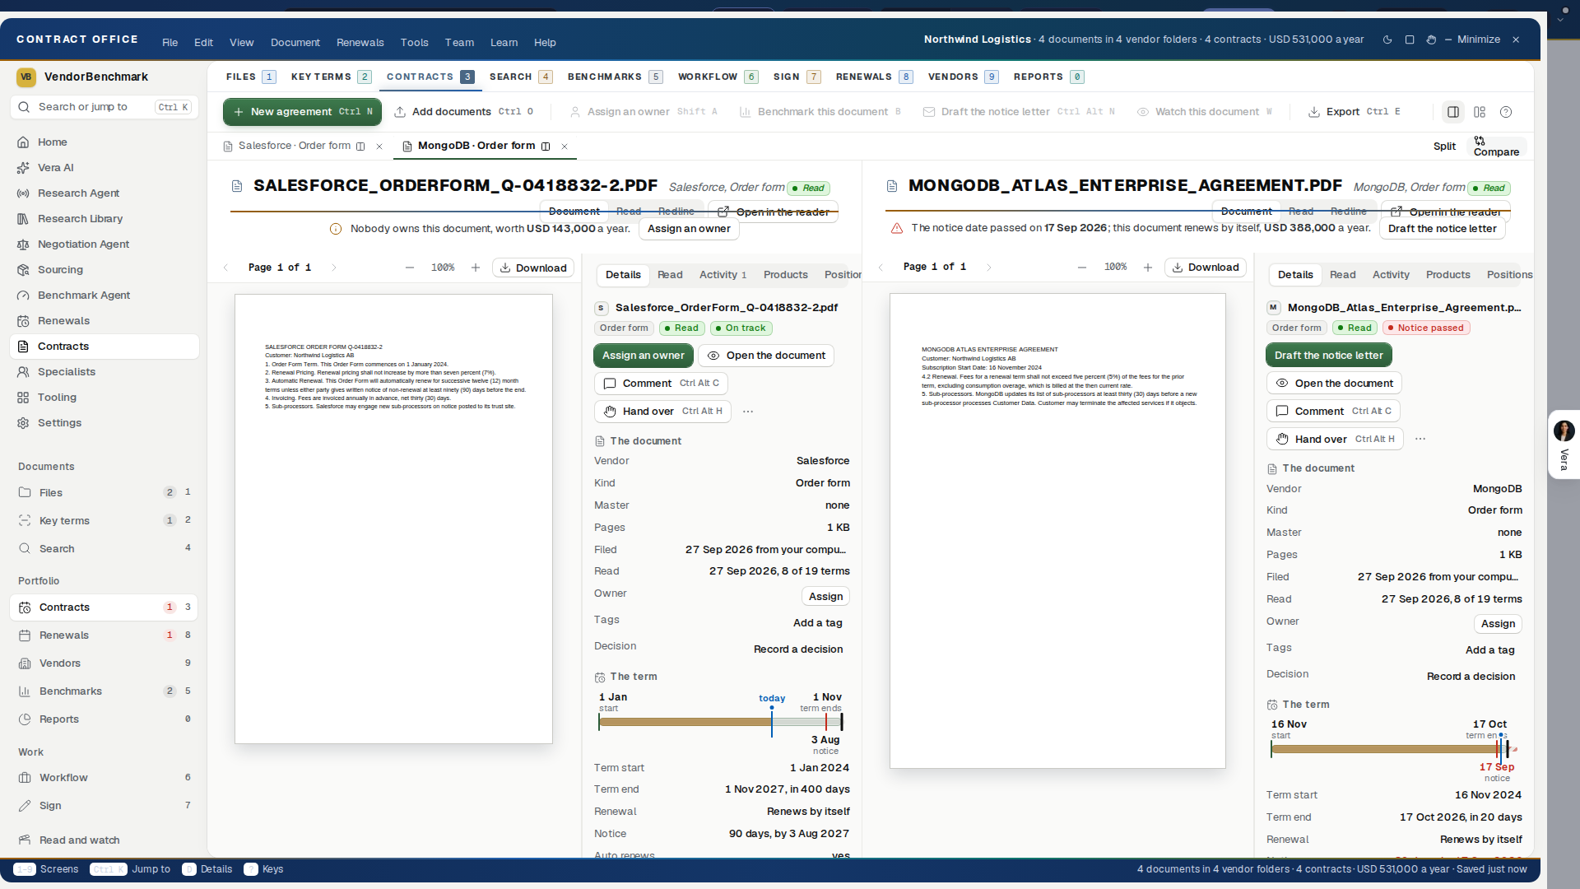This screenshot has width=1580, height=889.
Task: Open the Renewals menu
Action: coord(360,43)
